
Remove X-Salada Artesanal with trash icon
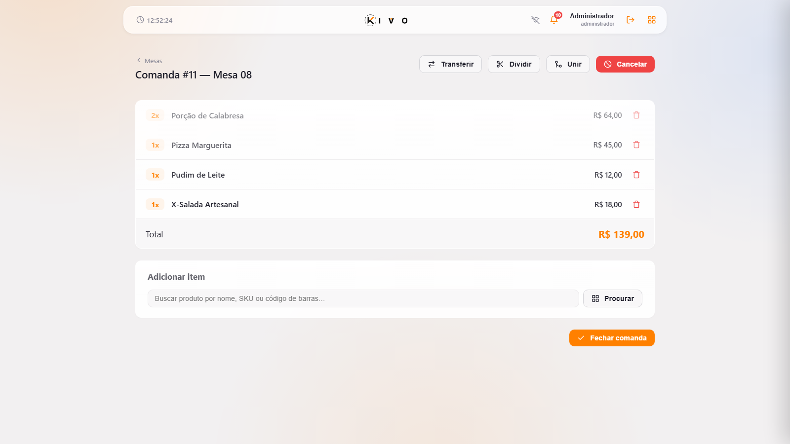(x=636, y=204)
